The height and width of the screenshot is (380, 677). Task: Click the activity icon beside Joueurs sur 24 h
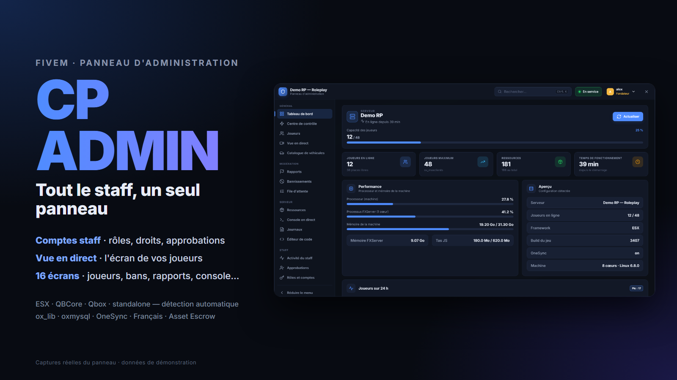coord(351,288)
